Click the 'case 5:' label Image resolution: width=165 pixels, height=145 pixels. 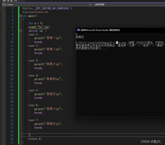(x=33, y=90)
